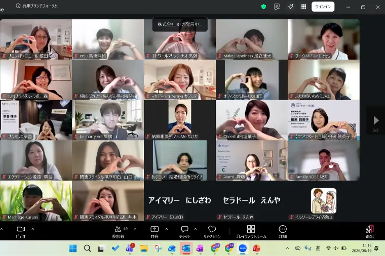Expand video options arrow beside ビデオ
The width and height of the screenshot is (385, 256).
pos(33,229)
